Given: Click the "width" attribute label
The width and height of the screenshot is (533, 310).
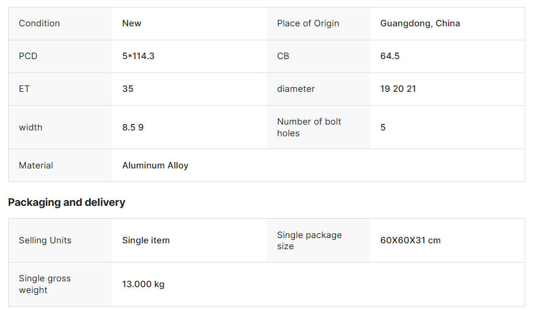Looking at the screenshot, I should click(x=30, y=128).
